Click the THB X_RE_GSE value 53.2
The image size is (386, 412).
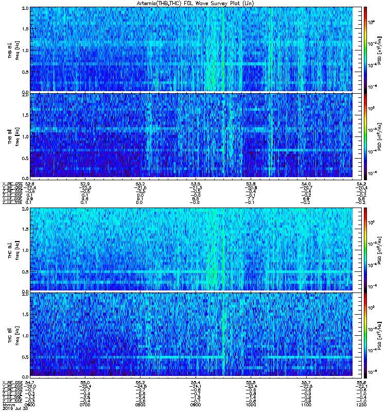(140, 184)
